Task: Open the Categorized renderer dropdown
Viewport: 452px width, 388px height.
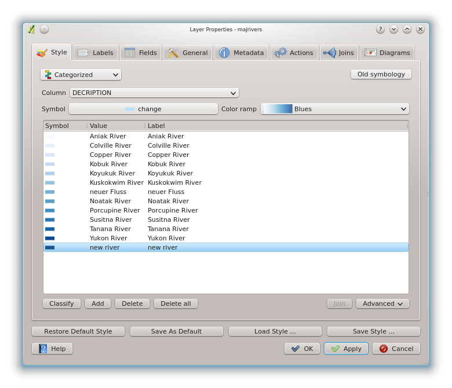Action: click(81, 75)
